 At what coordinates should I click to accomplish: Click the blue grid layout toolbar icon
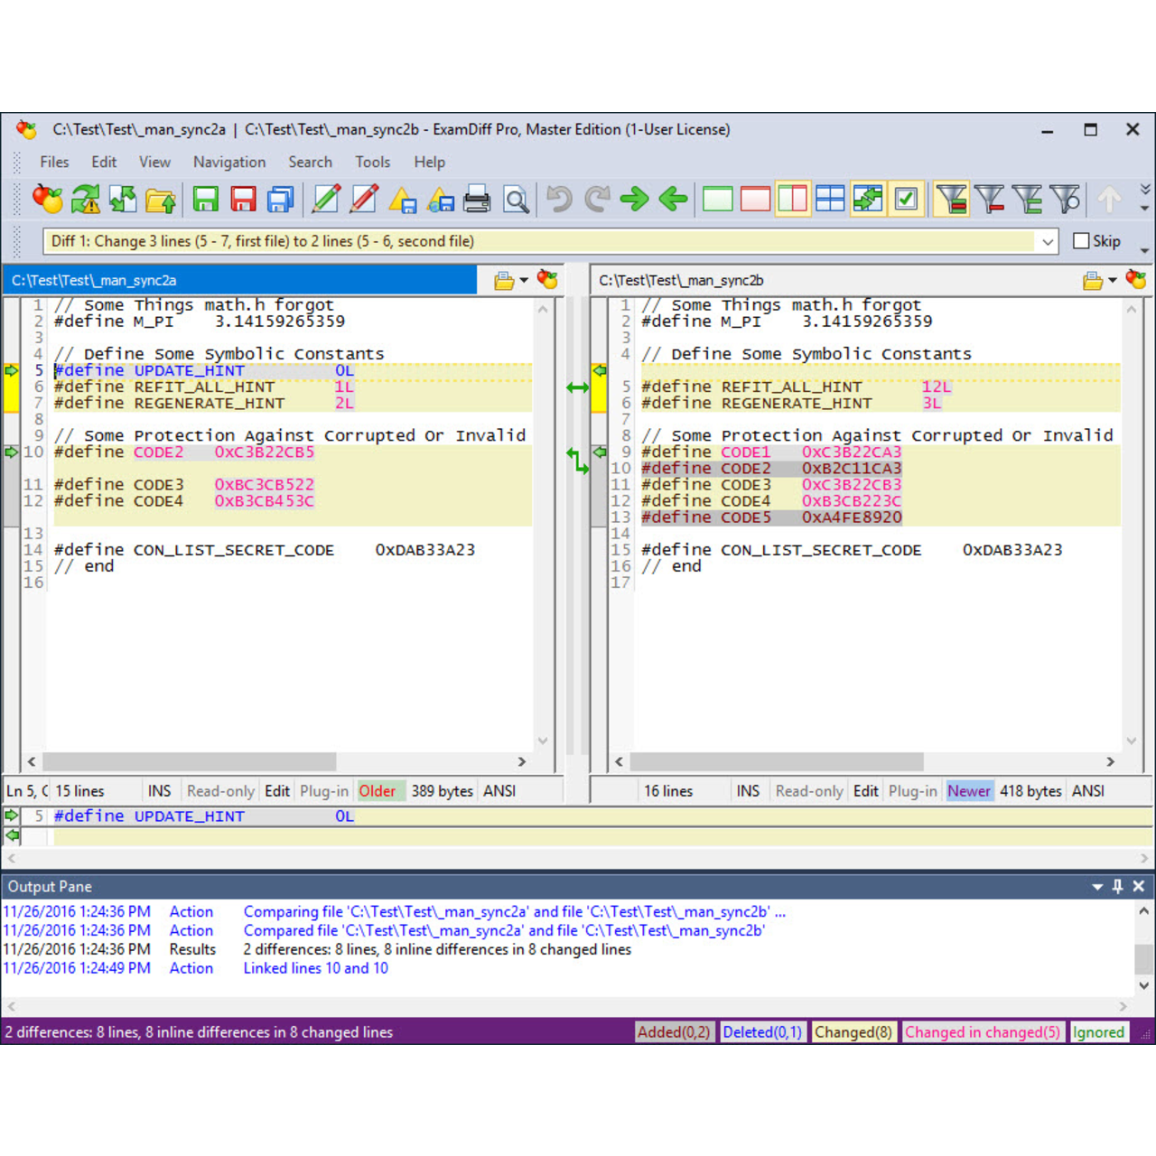coord(830,199)
